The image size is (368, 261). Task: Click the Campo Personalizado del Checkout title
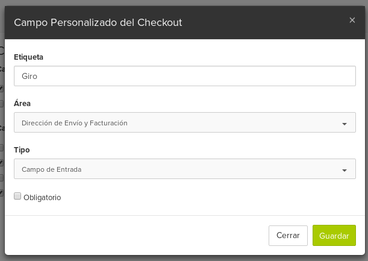point(98,22)
